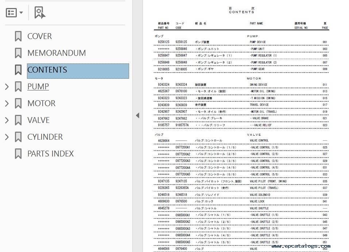Click the code 0985000A3 cell

pyautogui.click(x=183, y=229)
